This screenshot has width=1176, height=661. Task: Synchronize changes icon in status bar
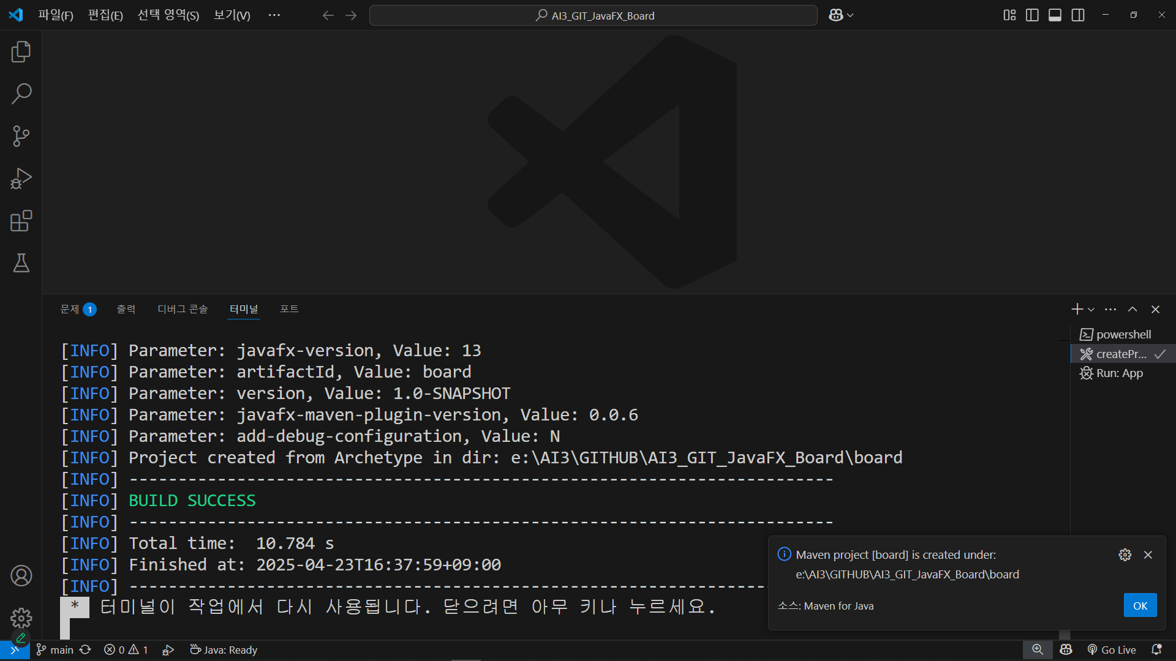click(85, 650)
